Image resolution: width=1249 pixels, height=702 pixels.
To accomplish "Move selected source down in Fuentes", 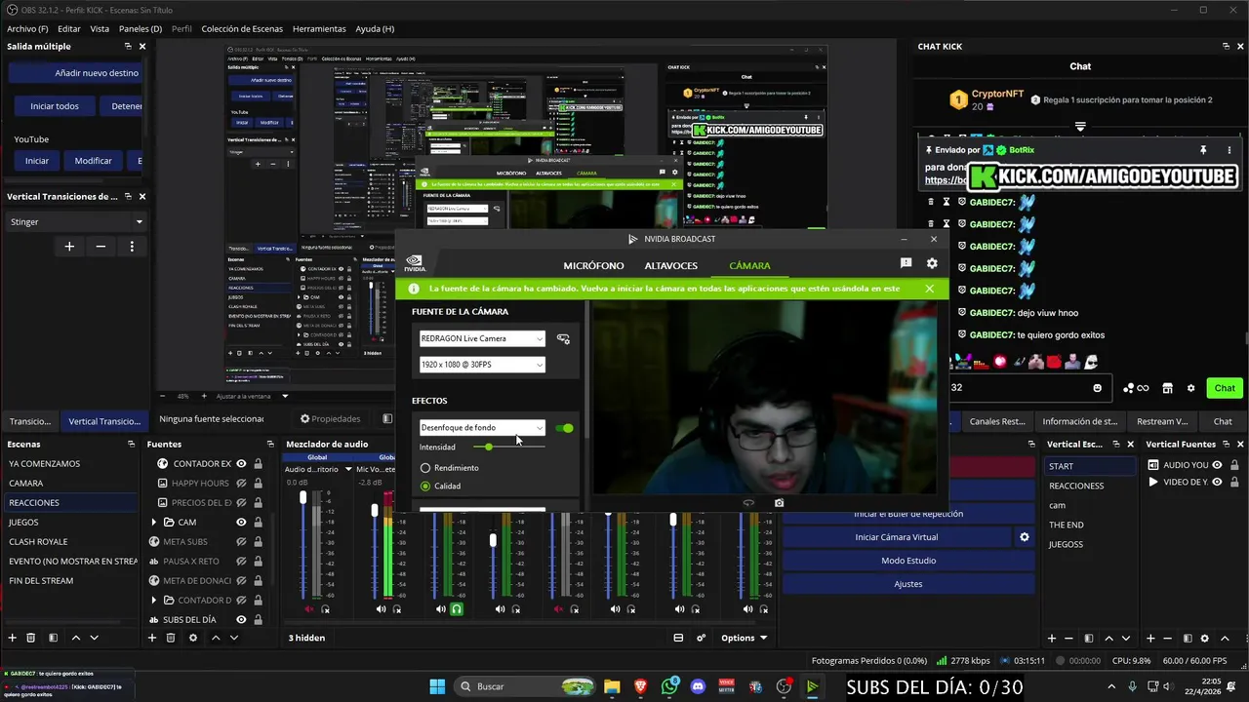I will [233, 638].
